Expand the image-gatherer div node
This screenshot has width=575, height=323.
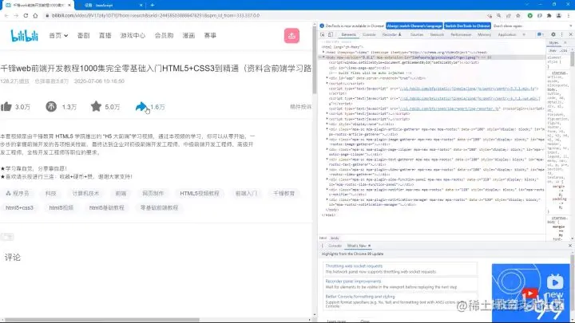pyautogui.click(x=327, y=139)
